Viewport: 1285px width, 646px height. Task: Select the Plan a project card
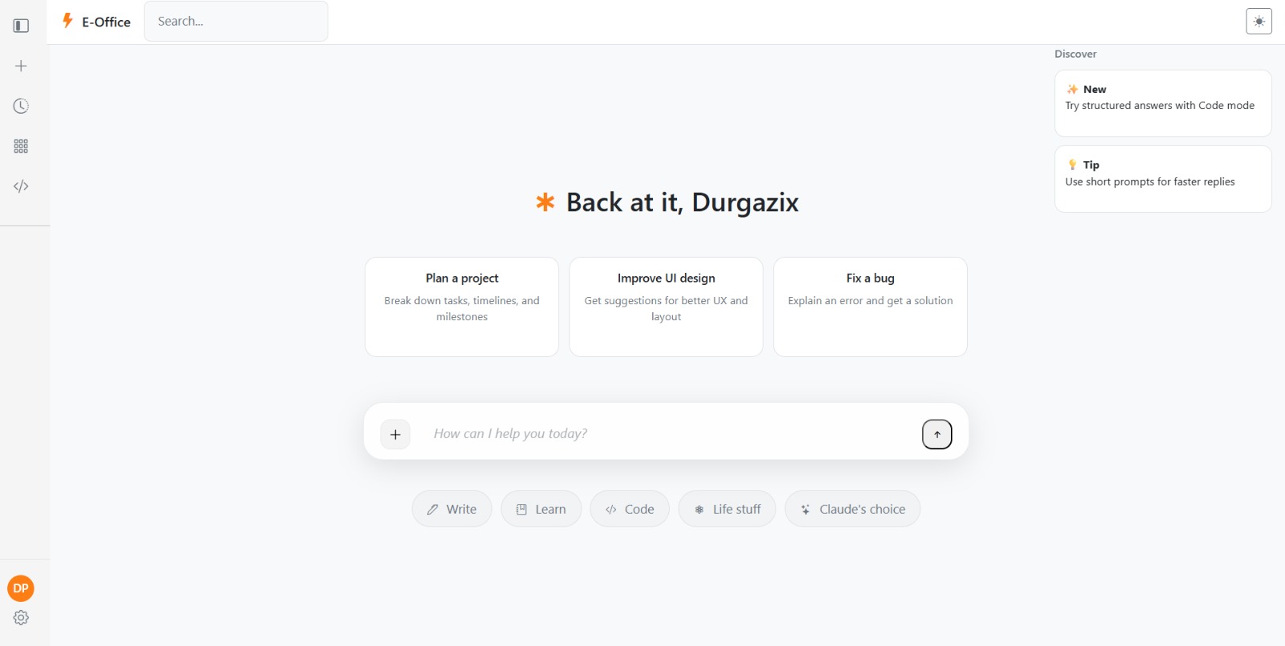[x=462, y=307]
